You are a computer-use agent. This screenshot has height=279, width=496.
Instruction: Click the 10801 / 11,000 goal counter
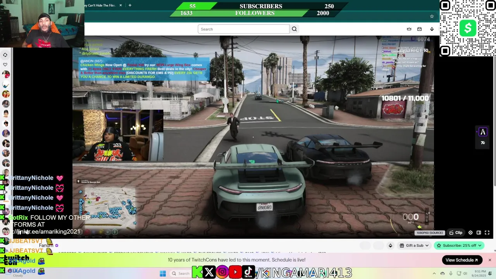point(405,98)
